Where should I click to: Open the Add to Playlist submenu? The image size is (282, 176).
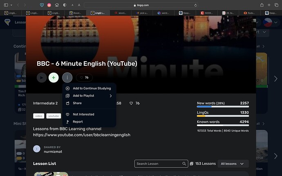(89, 96)
